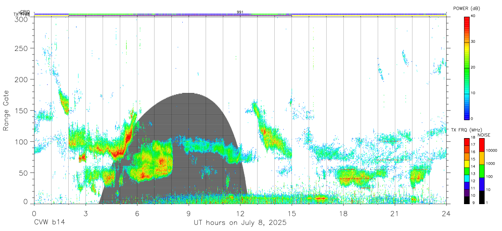Click the 200 tick on the Range Gate axis

pyautogui.click(x=21, y=79)
